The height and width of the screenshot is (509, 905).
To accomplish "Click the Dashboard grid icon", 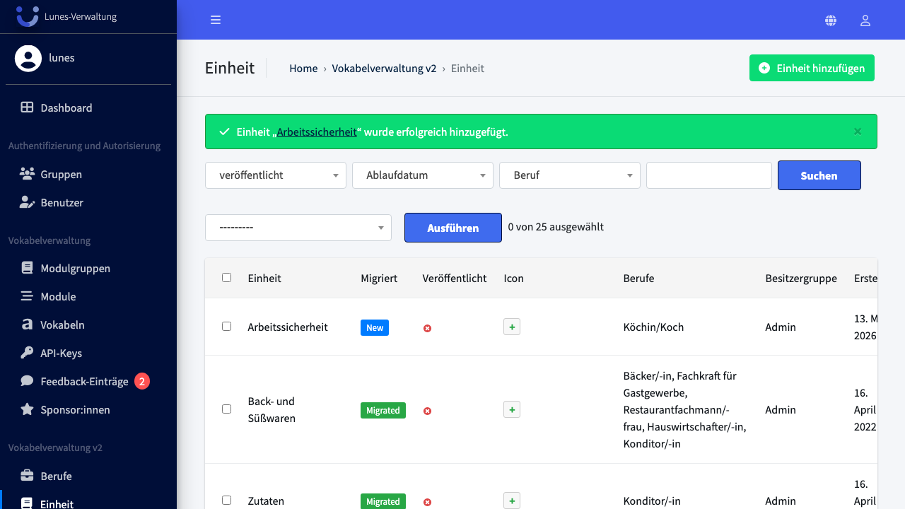I will pos(27,107).
